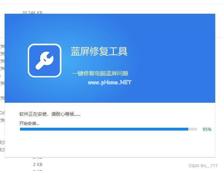Select the 2 KB file size entry below installer
The height and width of the screenshot is (171, 223).
(38, 165)
